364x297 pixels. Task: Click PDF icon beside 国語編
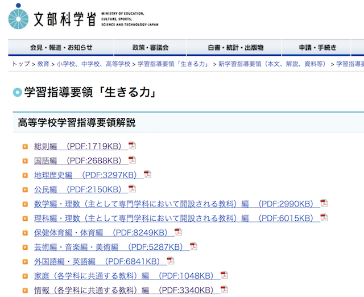(132, 160)
